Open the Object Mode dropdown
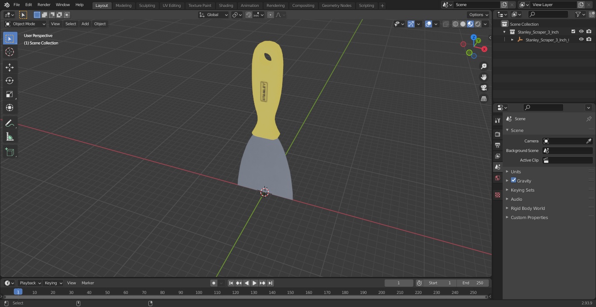This screenshot has width=596, height=307. [25, 24]
